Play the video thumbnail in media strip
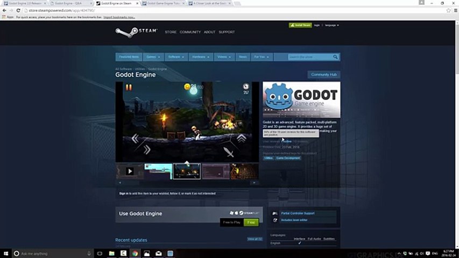 pyautogui.click(x=130, y=171)
